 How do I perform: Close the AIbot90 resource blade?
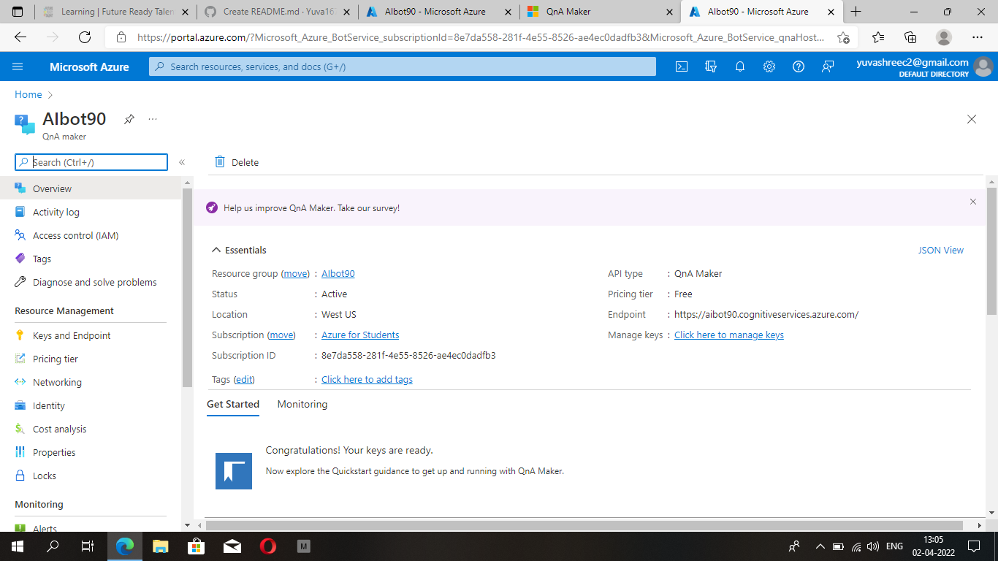coord(972,119)
